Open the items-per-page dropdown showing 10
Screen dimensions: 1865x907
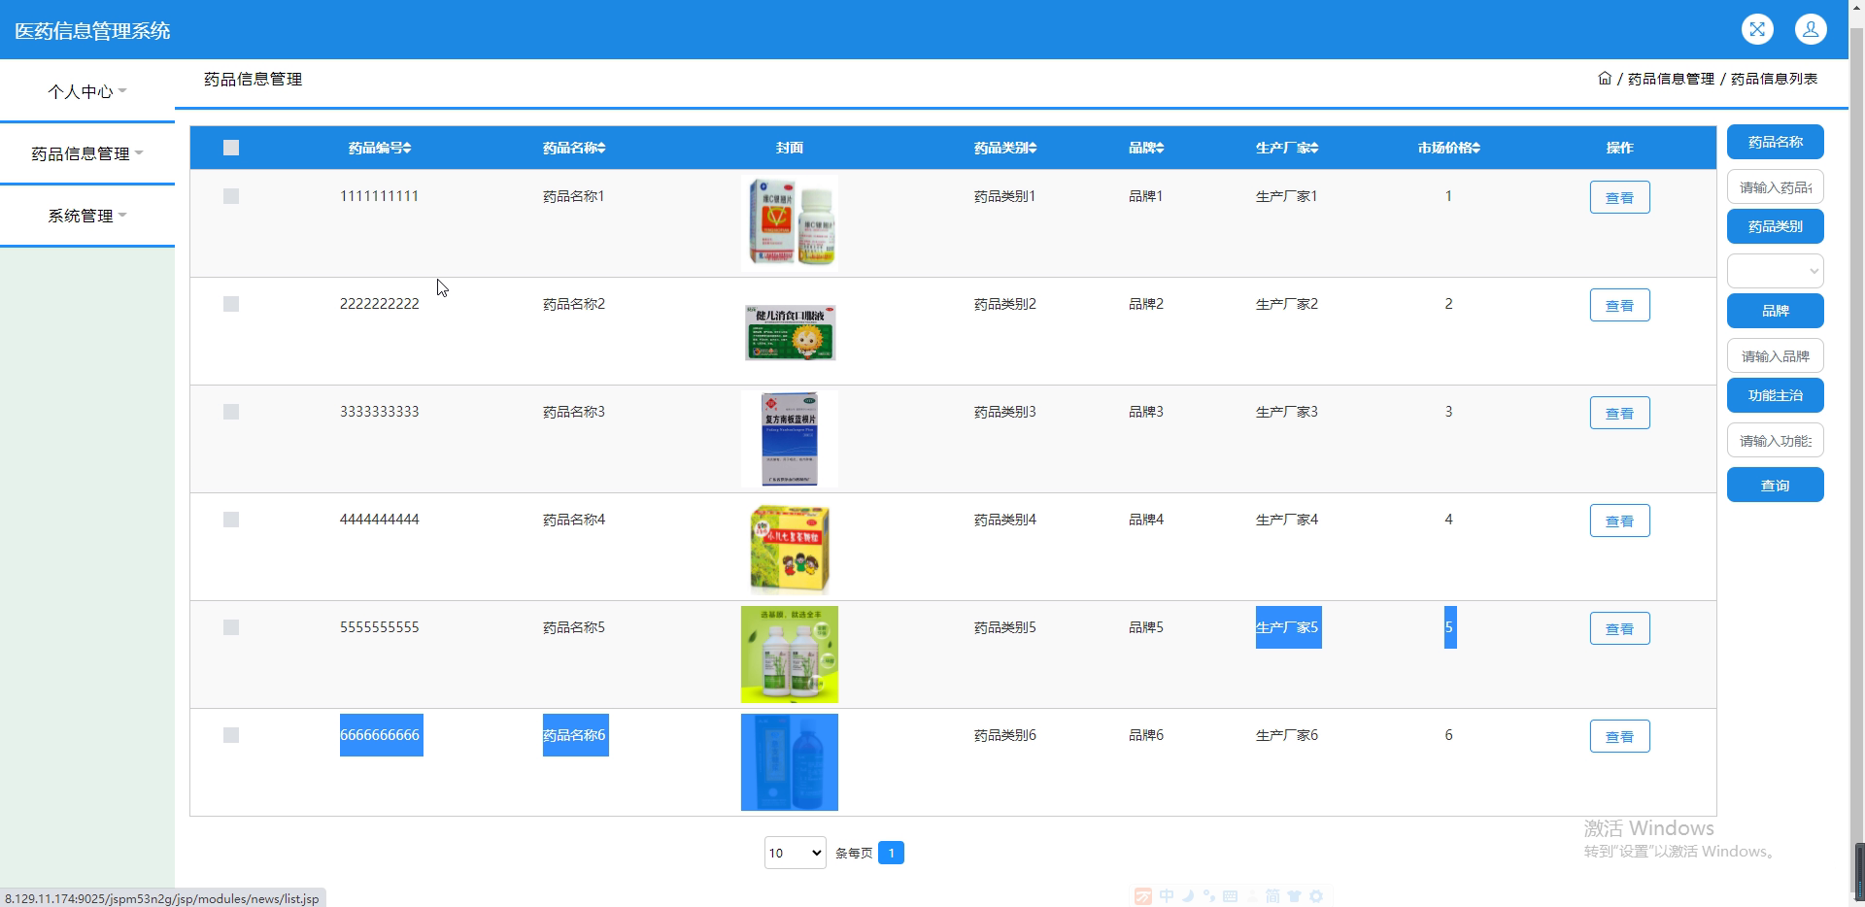tap(795, 853)
